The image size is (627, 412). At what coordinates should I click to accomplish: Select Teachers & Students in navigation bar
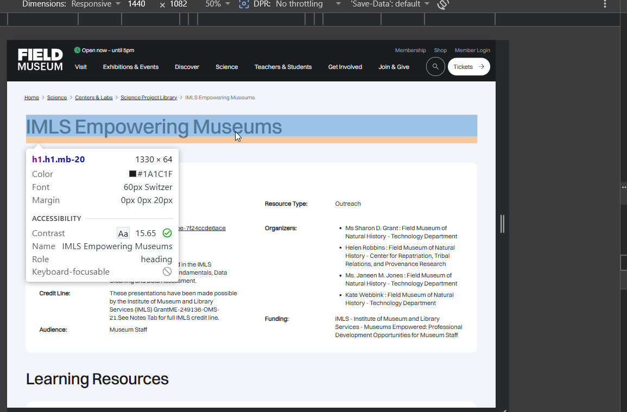point(283,67)
